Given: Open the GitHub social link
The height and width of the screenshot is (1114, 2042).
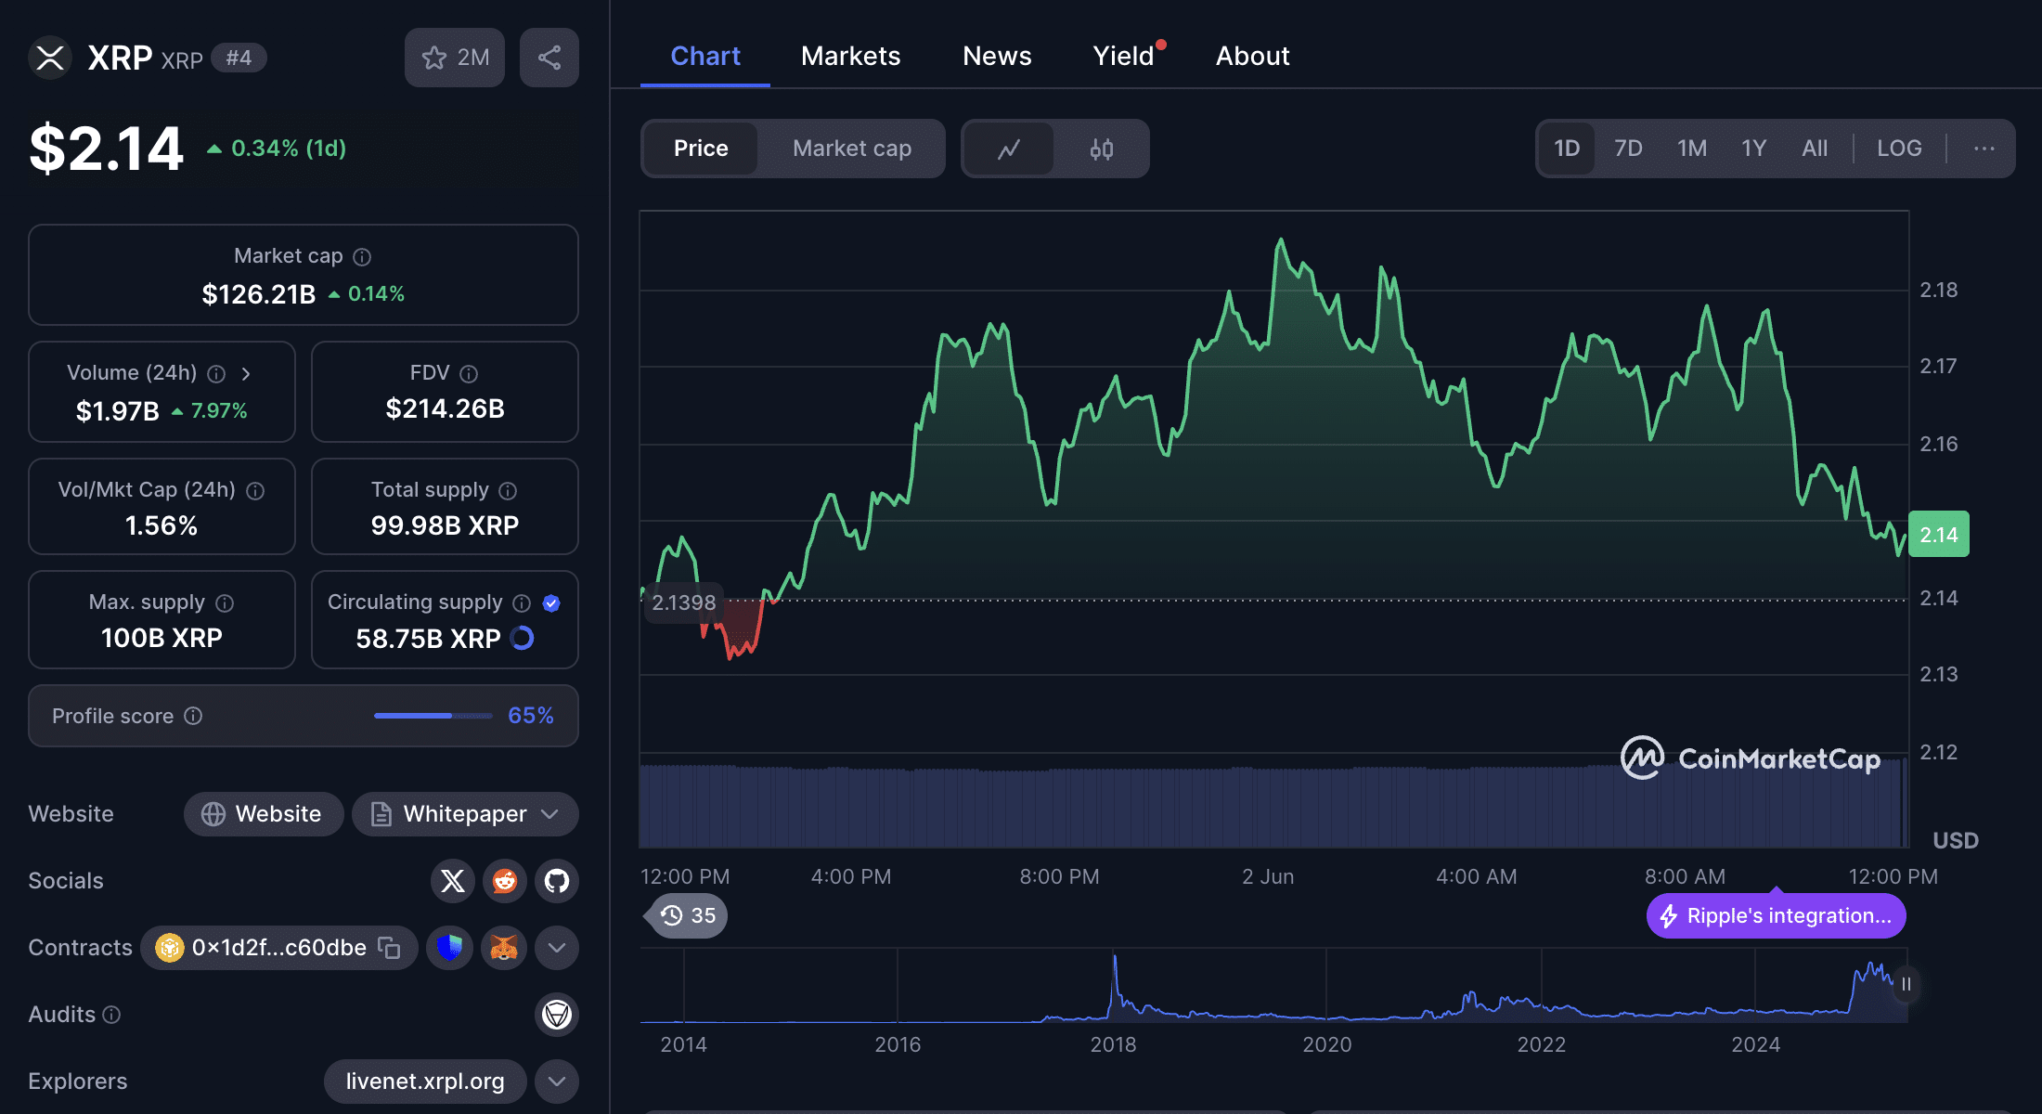Looking at the screenshot, I should point(556,880).
